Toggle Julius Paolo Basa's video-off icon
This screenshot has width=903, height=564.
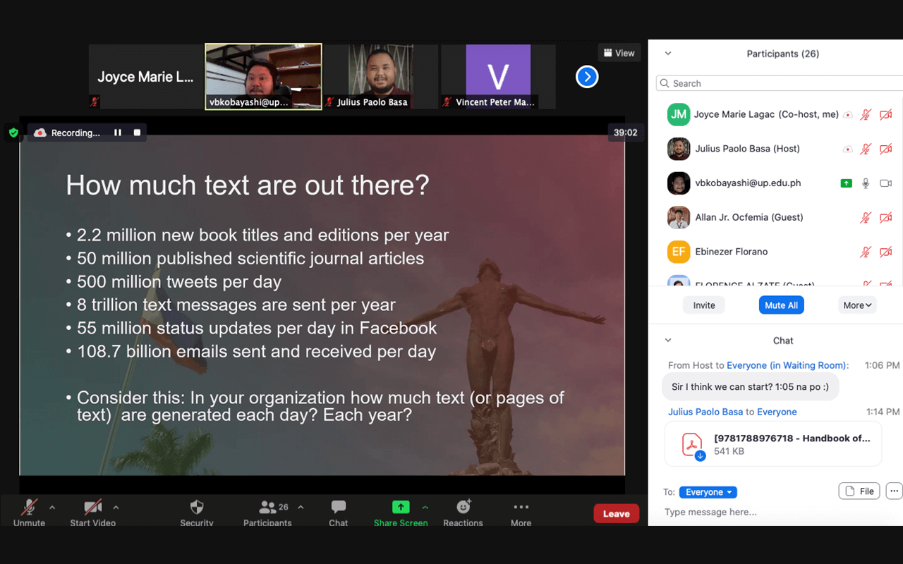coord(886,149)
